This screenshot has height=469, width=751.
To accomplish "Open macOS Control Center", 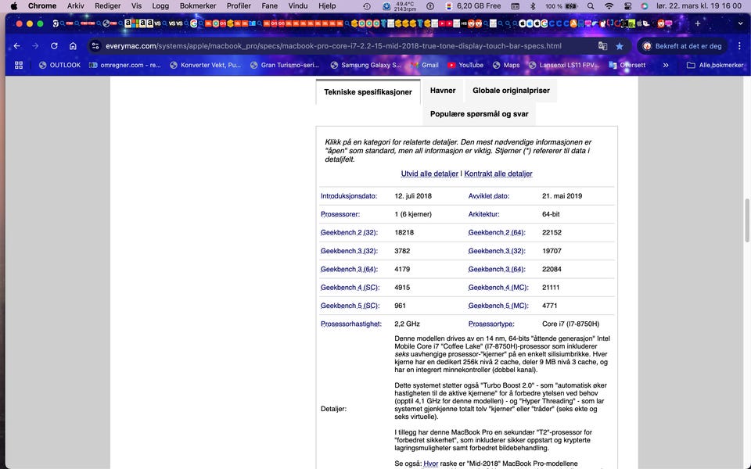I will click(x=627, y=5).
